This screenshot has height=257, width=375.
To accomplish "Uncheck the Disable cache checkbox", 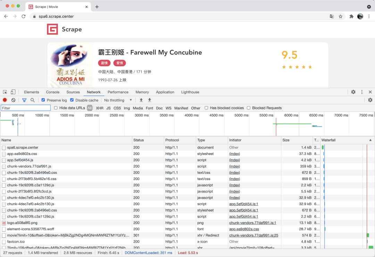I will (72, 100).
